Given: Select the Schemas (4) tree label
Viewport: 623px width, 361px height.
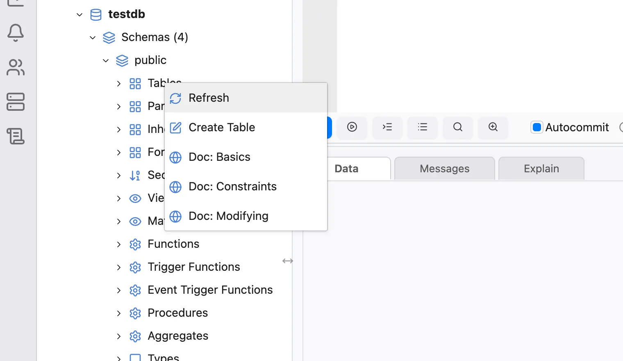Looking at the screenshot, I should (x=155, y=37).
